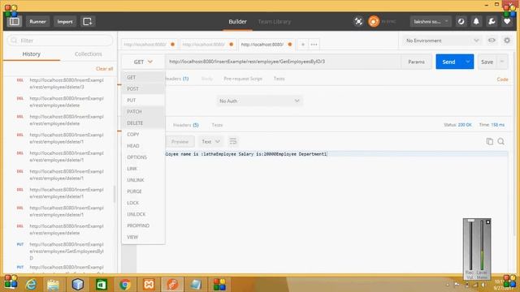Switch to the Collections tab
520x292 pixels.
coord(89,54)
